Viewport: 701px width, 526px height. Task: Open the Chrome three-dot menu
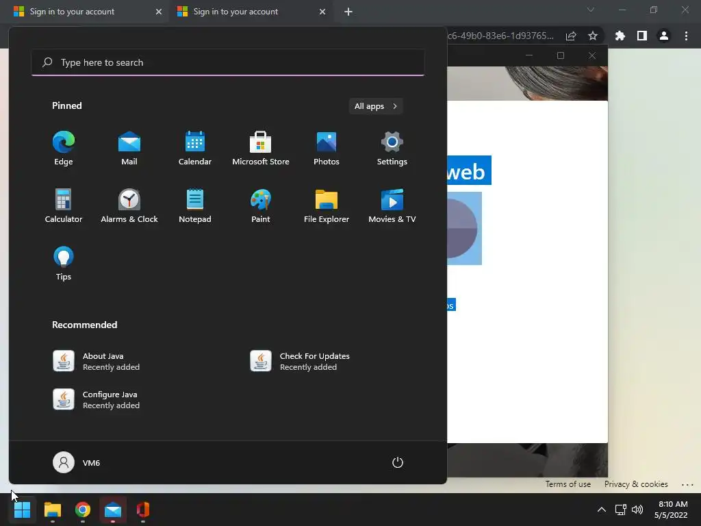[686, 36]
